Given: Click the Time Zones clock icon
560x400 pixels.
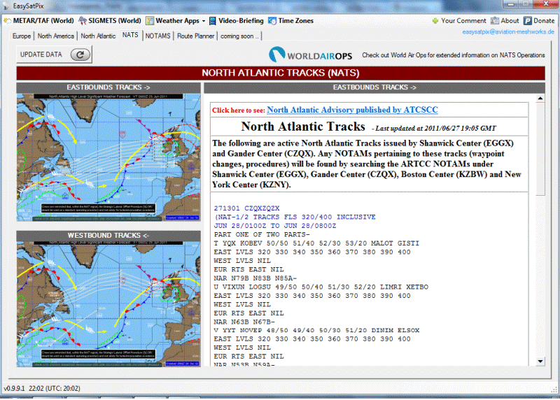Looking at the screenshot, I should click(x=272, y=21).
